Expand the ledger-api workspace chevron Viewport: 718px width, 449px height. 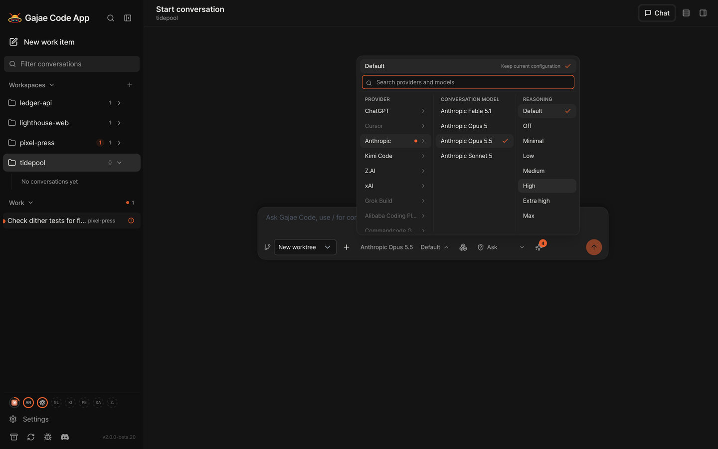(119, 103)
